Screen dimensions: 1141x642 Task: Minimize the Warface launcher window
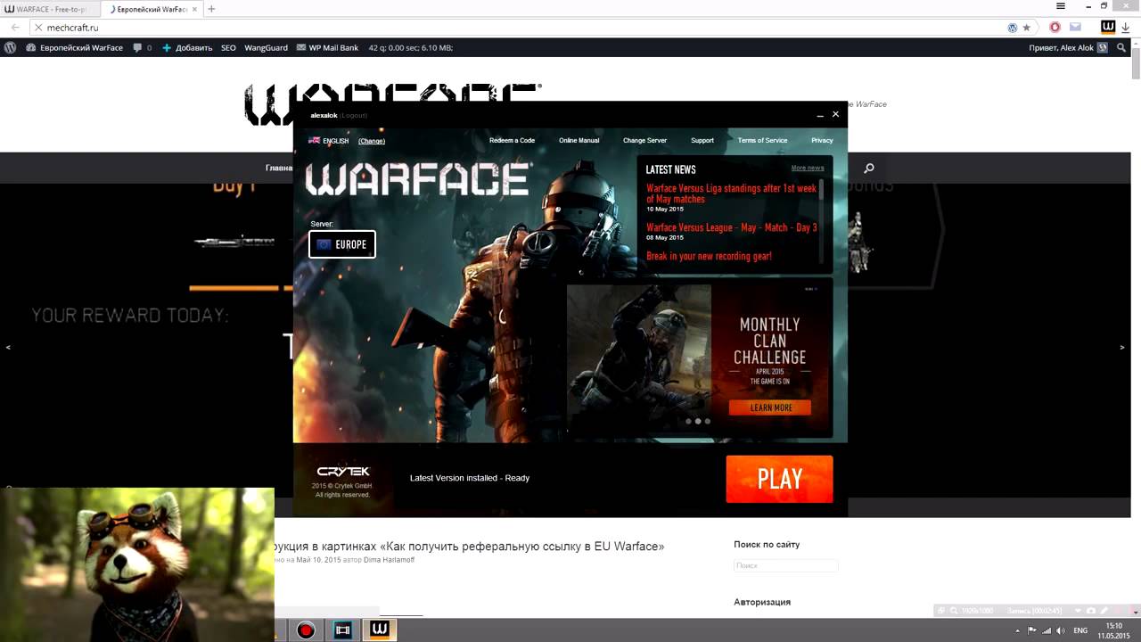[x=819, y=115]
